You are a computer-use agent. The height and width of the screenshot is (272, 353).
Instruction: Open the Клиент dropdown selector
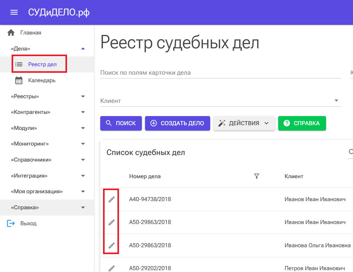pyautogui.click(x=336, y=100)
